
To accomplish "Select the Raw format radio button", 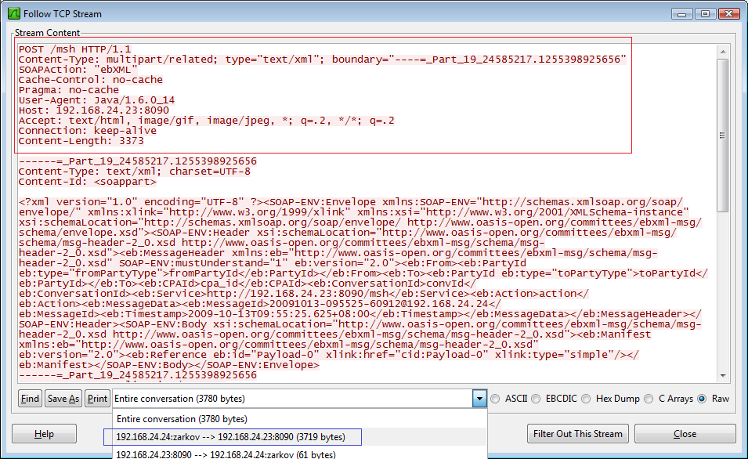I will [x=703, y=399].
